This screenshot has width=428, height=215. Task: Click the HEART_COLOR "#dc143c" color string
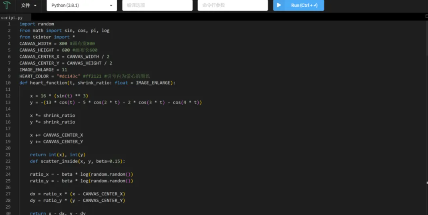(x=70, y=76)
